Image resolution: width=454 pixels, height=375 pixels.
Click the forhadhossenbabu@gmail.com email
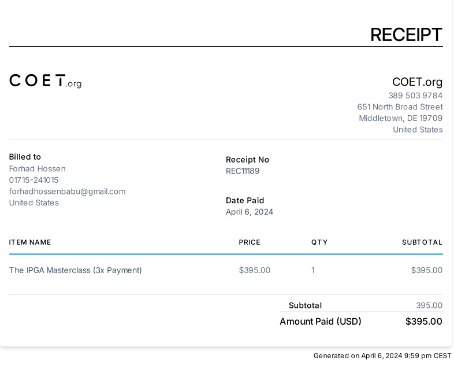[67, 192]
